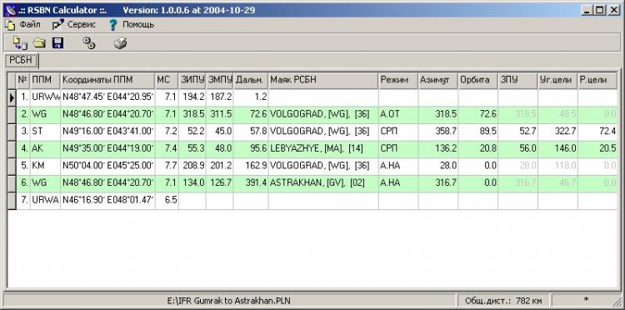
Task: Click the RSBN Calculator title bar icon
Action: tap(10, 10)
